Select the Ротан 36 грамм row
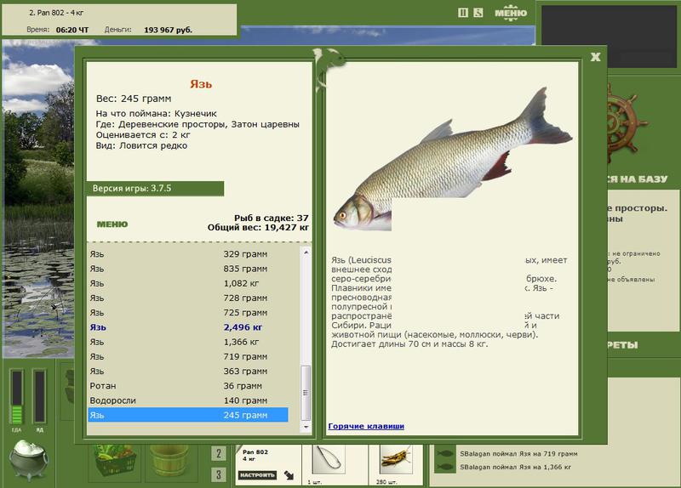The image size is (681, 488). (x=188, y=386)
